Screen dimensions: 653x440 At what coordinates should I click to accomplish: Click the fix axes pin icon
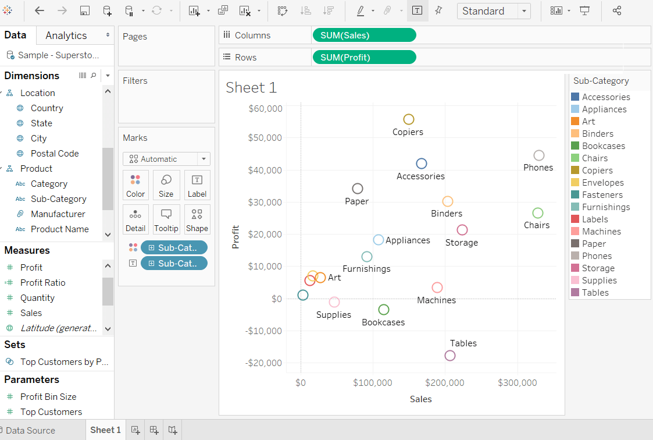pyautogui.click(x=438, y=11)
